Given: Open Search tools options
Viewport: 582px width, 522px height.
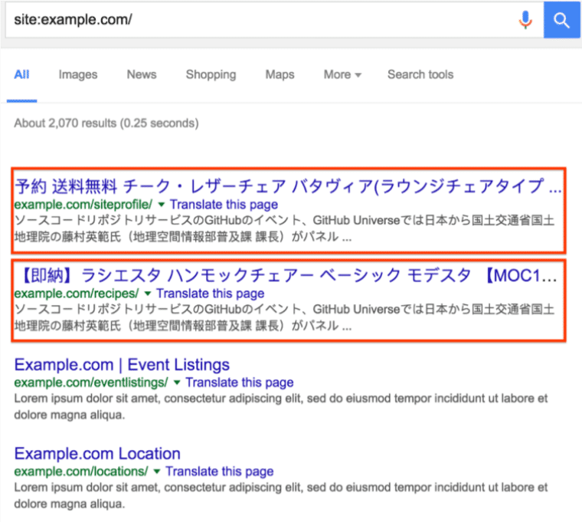Looking at the screenshot, I should point(420,74).
